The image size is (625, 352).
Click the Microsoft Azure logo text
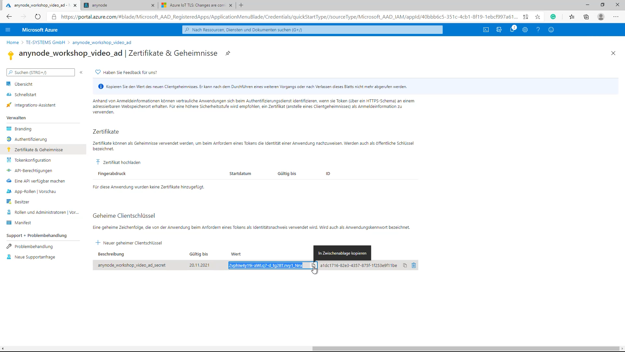tap(40, 30)
